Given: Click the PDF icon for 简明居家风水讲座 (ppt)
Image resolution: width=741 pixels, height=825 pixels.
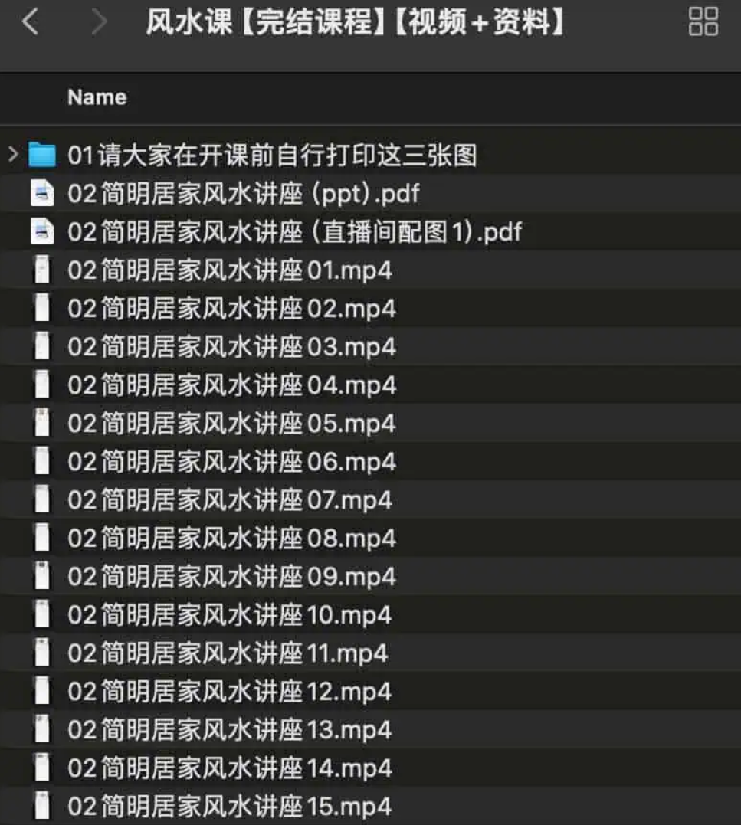Looking at the screenshot, I should pos(42,193).
